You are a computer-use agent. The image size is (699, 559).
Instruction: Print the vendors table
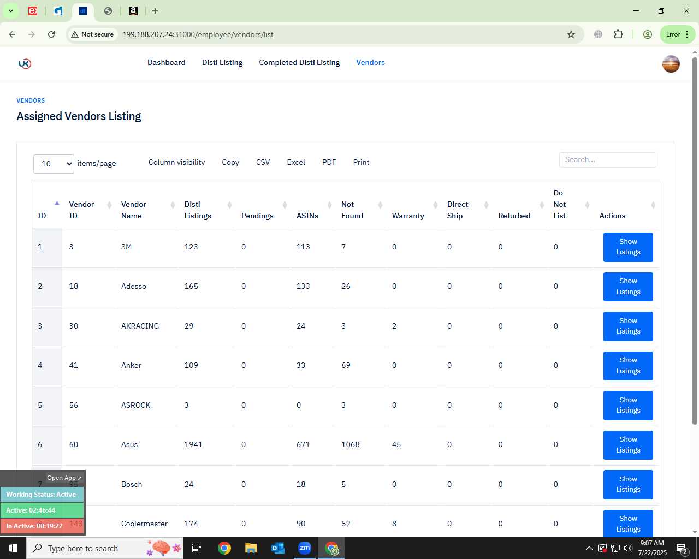click(x=361, y=162)
